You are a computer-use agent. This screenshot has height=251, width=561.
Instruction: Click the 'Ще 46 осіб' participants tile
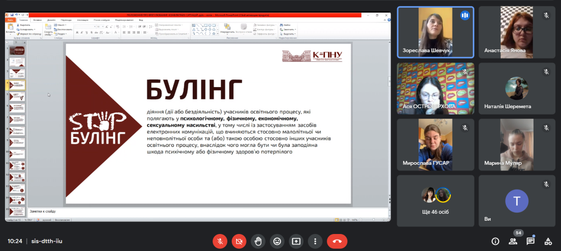click(x=435, y=201)
